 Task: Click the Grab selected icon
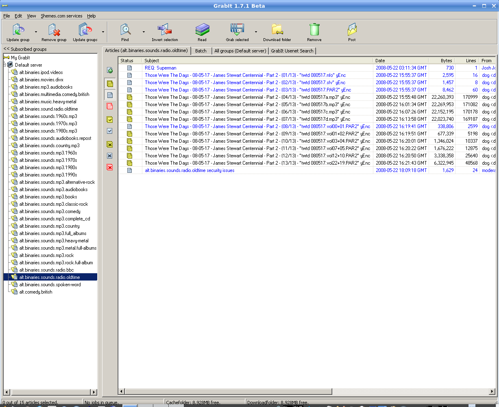[x=237, y=30]
